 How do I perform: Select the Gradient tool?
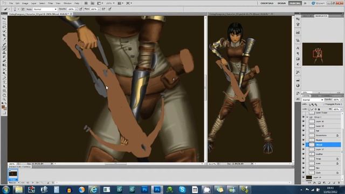(x=4, y=65)
